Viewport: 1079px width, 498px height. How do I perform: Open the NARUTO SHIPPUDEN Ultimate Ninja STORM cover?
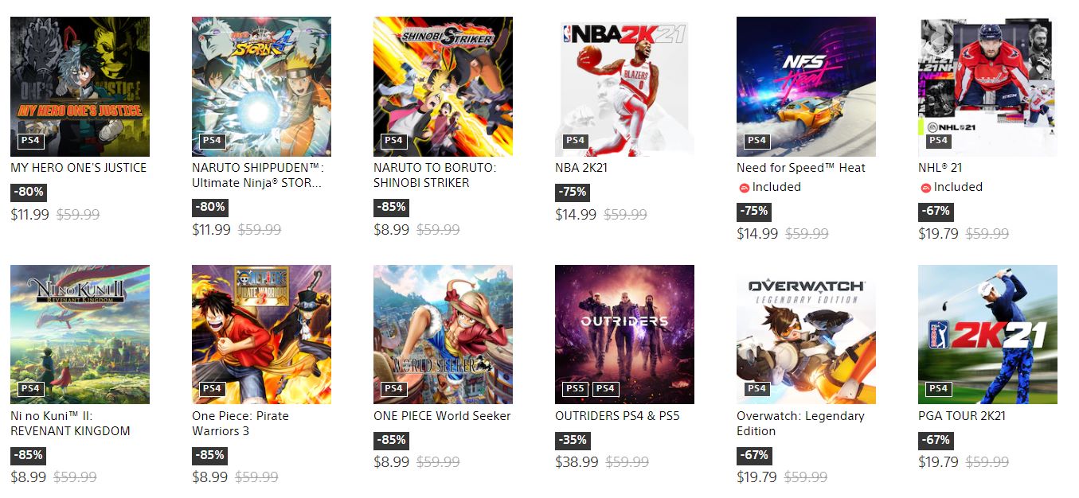261,87
